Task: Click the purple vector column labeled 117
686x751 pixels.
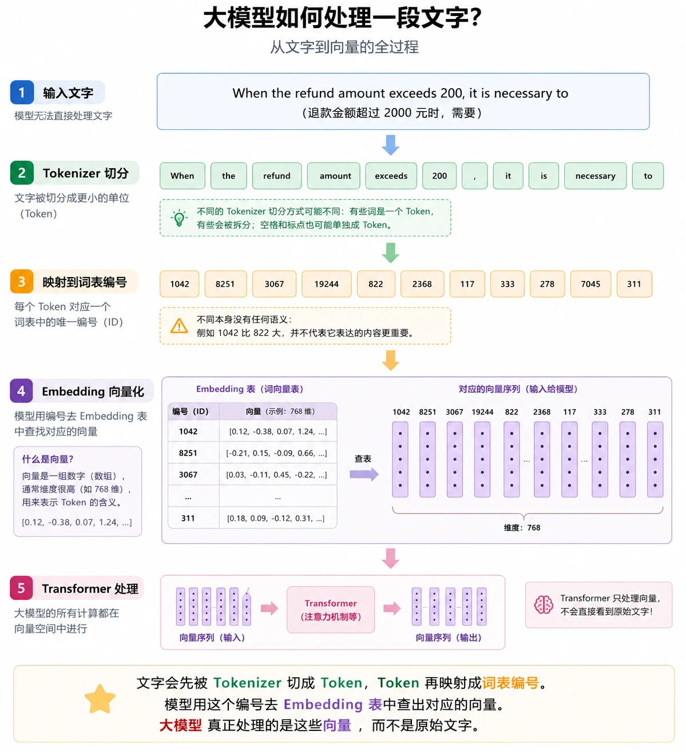Action: pyautogui.click(x=569, y=460)
